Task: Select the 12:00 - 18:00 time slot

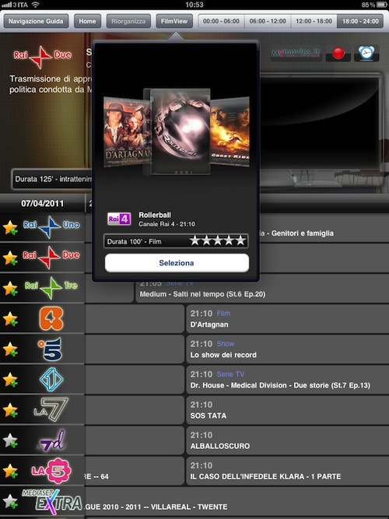Action: [x=314, y=21]
